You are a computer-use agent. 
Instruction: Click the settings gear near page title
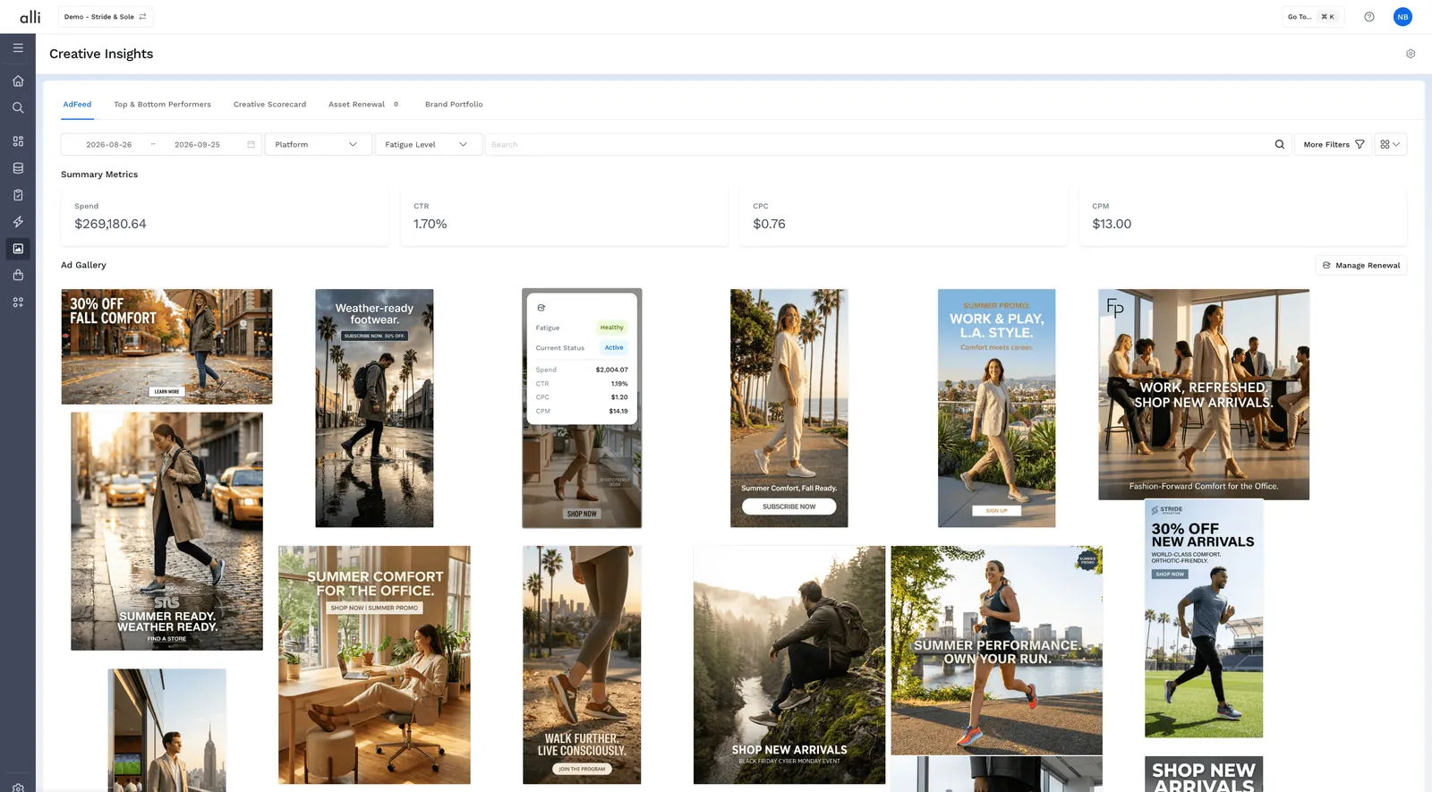pos(1411,54)
